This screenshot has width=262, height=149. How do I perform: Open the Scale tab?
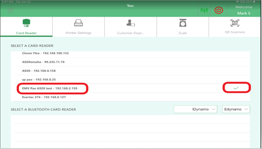coord(183,27)
